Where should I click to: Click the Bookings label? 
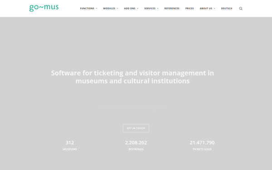(x=136, y=149)
